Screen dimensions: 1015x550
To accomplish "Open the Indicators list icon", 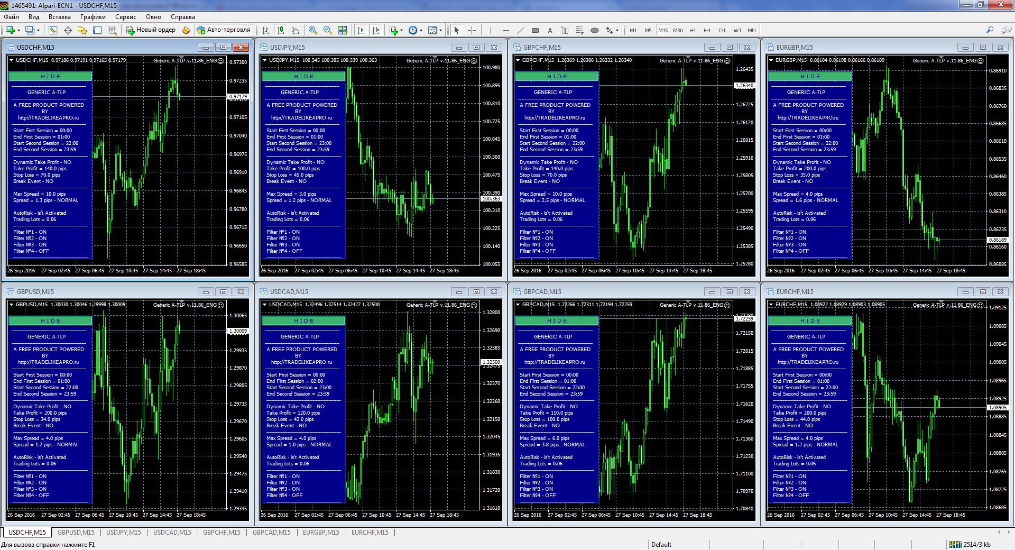I will (x=393, y=30).
